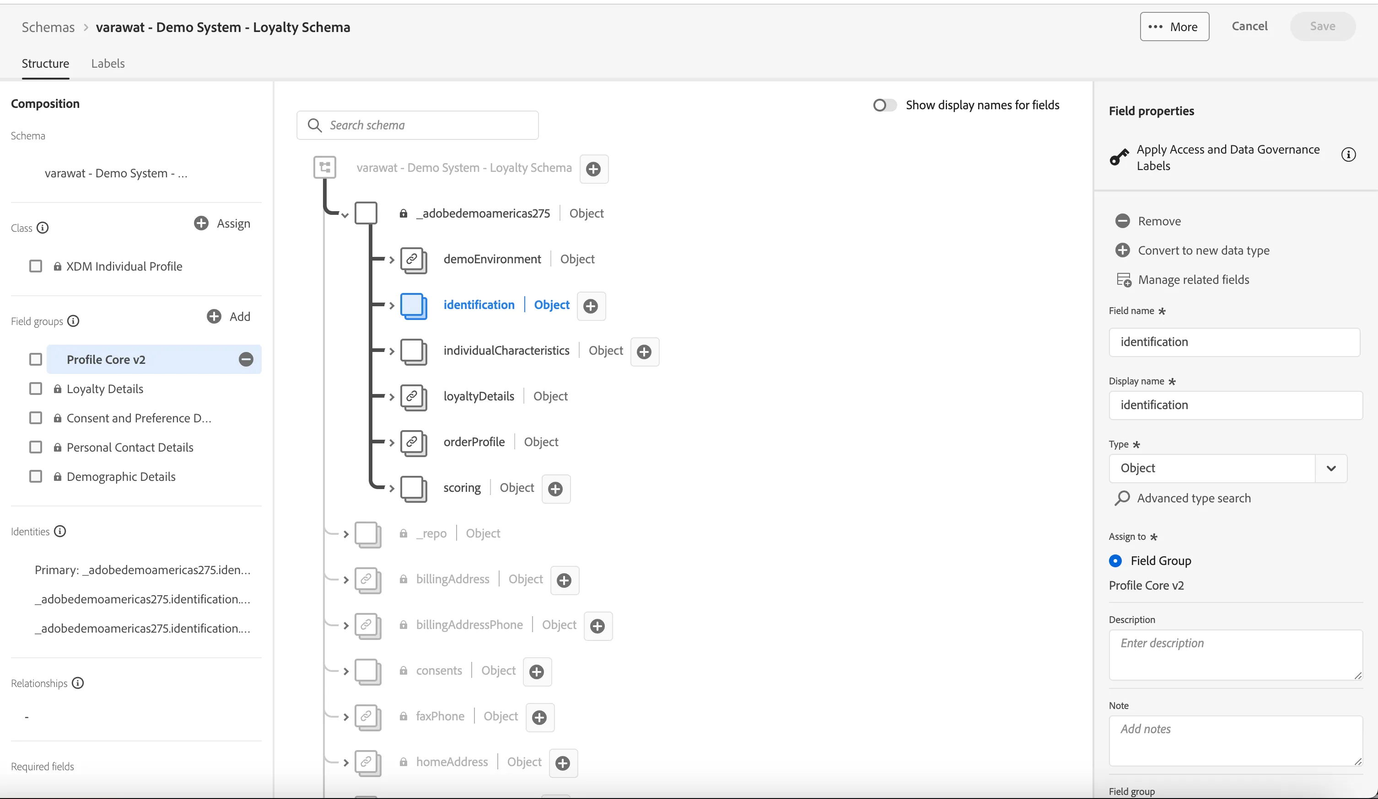Open Advanced type search
The width and height of the screenshot is (1378, 799).
[1183, 498]
